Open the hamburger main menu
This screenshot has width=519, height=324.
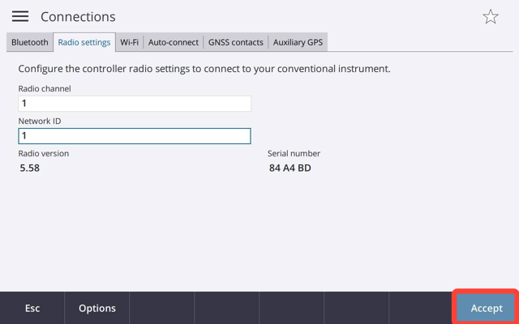click(20, 16)
